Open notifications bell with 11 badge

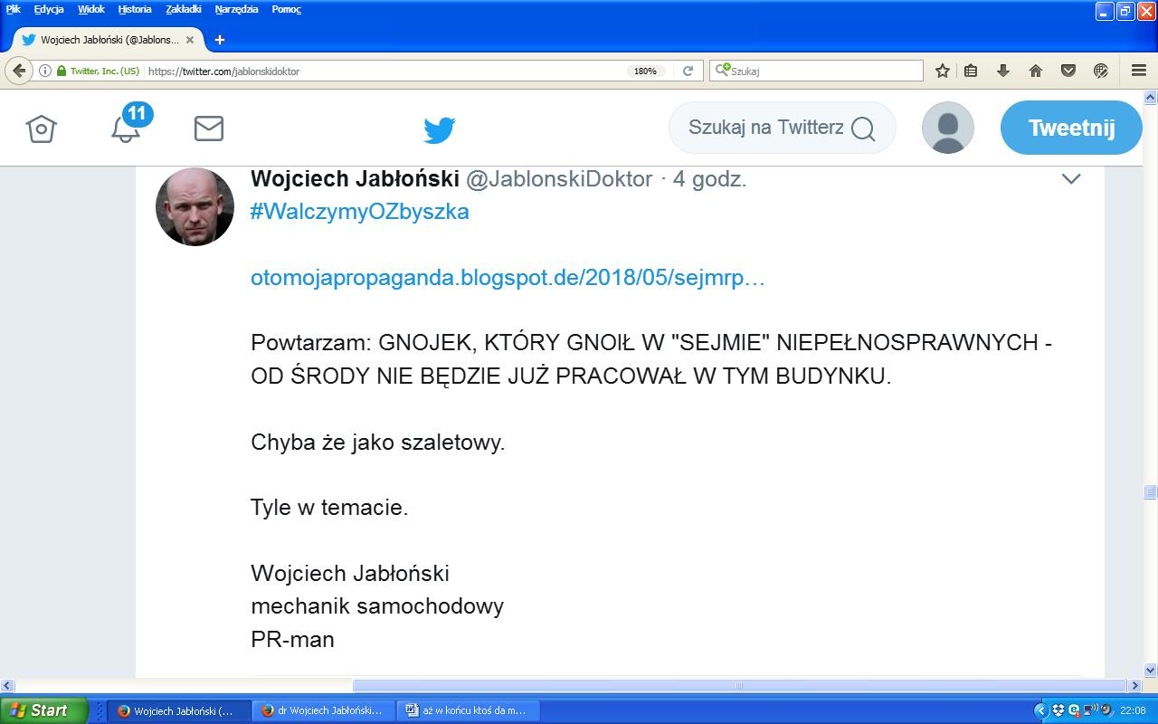tap(126, 128)
